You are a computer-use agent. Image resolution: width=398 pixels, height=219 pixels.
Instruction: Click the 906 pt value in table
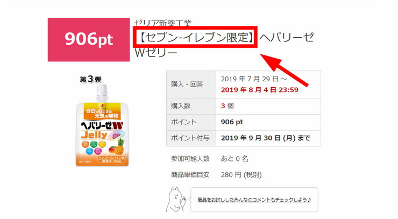[x=232, y=122]
